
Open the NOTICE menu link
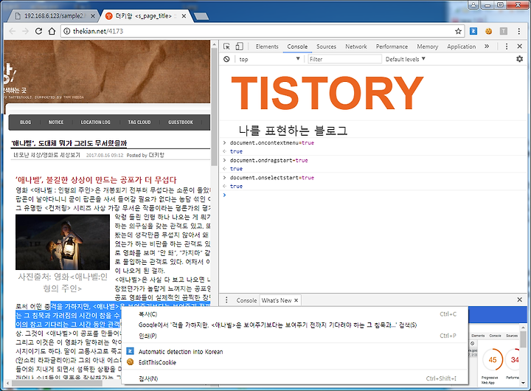click(56, 122)
